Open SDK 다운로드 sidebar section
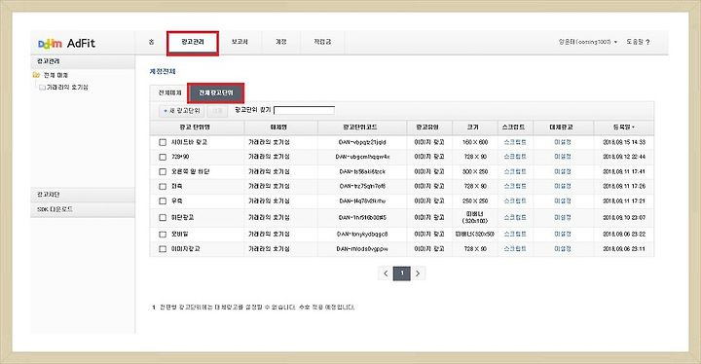The height and width of the screenshot is (364, 701). [x=83, y=209]
